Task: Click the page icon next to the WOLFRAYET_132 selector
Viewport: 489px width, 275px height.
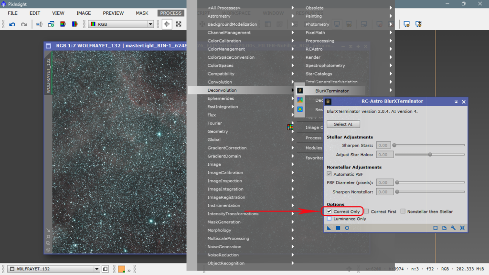Action: click(106, 269)
